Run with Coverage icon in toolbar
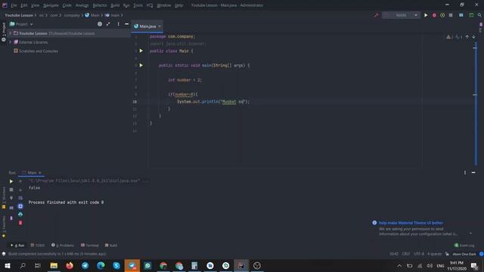 click(442, 15)
